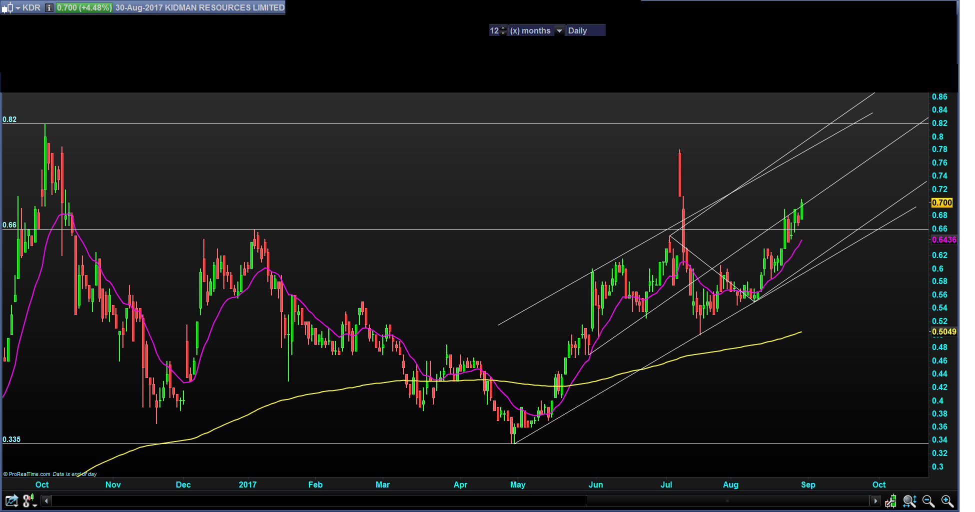This screenshot has height=512, width=975.
Task: Click the timeframe units field showing 12
Action: click(x=494, y=30)
